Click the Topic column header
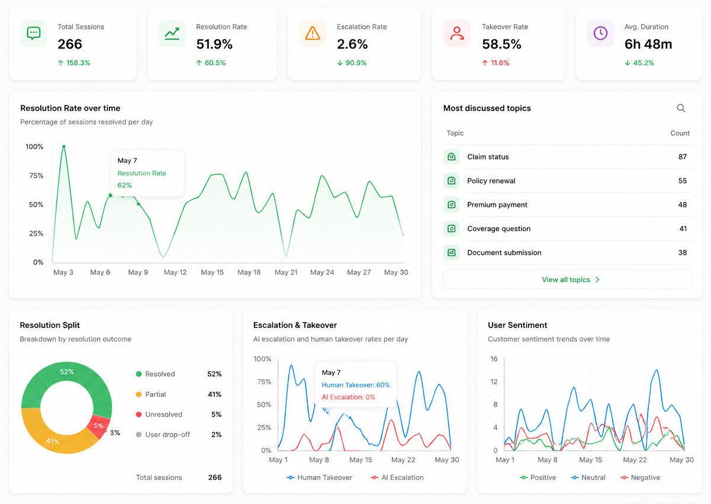Image resolution: width=711 pixels, height=504 pixels. (455, 133)
